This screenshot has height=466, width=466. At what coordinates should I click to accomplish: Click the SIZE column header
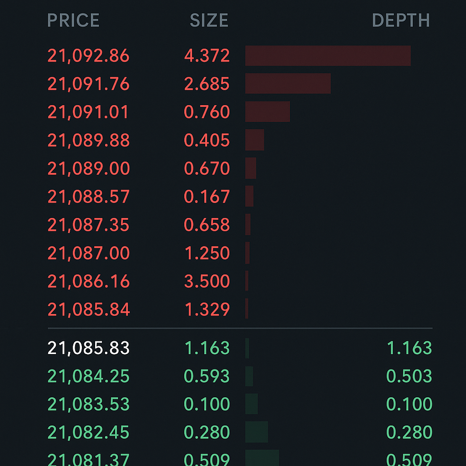tap(209, 20)
